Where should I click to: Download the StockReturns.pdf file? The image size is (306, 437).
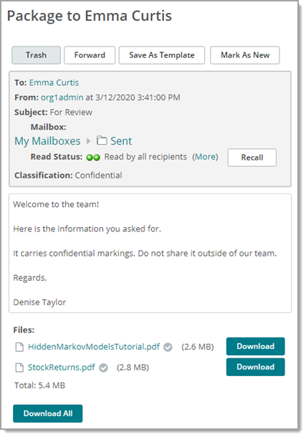pyautogui.click(x=256, y=367)
